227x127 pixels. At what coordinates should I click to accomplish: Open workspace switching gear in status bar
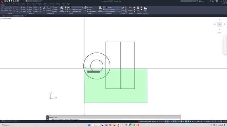pyautogui.click(x=198, y=121)
